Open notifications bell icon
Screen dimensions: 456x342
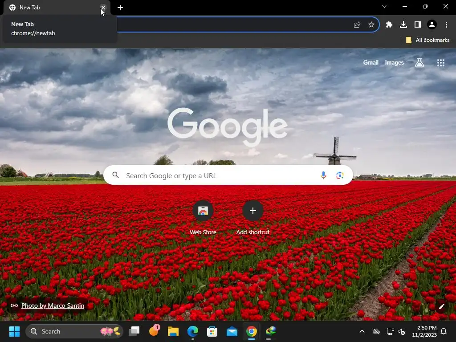click(444, 331)
